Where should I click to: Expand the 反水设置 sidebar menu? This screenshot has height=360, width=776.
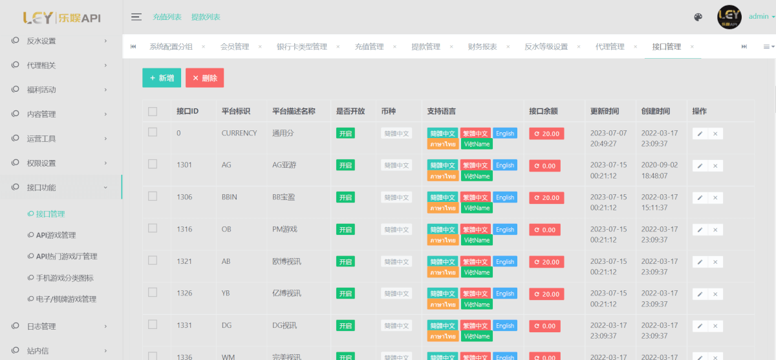(60, 41)
